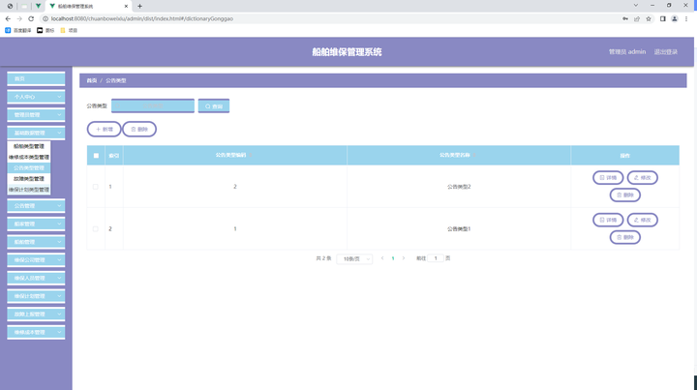Select 故障类型管理 submenu item

(x=29, y=179)
